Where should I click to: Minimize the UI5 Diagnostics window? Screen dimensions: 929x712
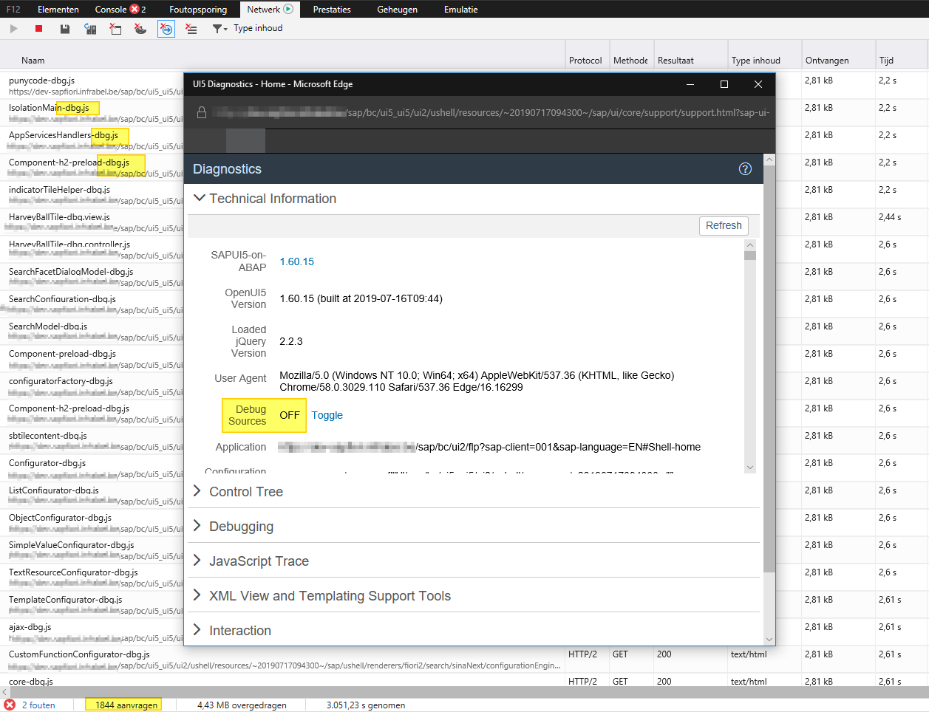pos(690,84)
